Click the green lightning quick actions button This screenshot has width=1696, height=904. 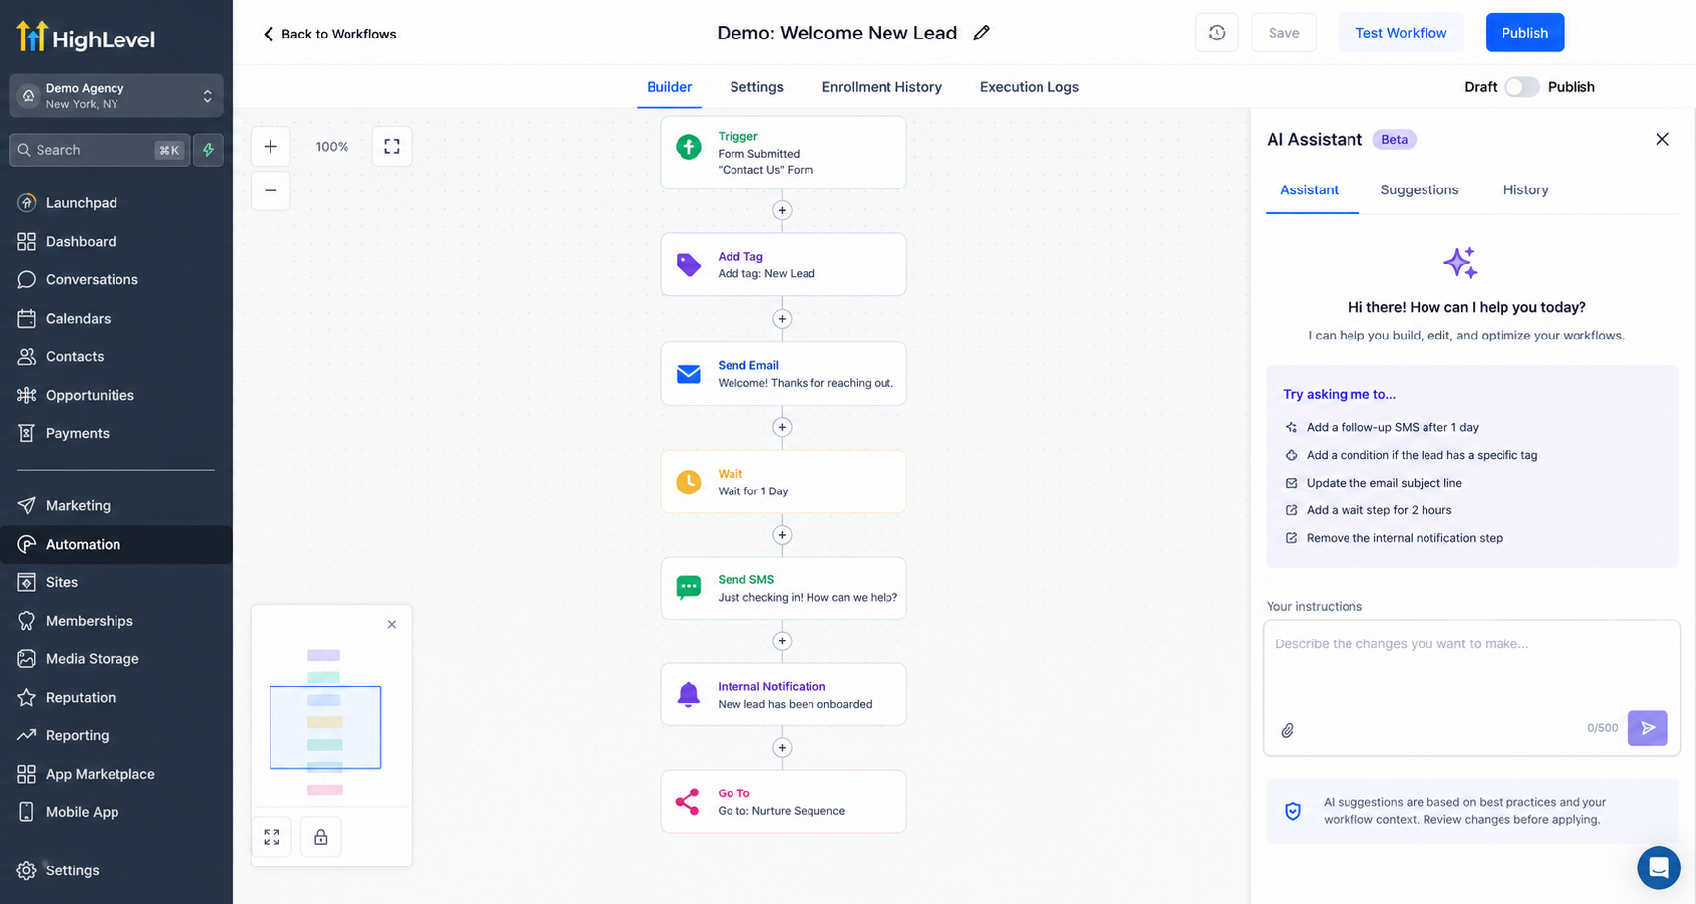[208, 150]
